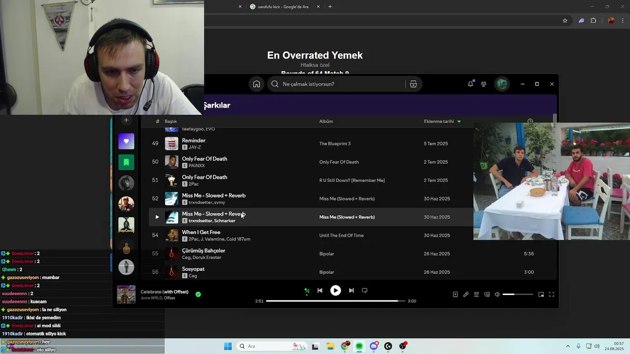Switch to 'uwufufu kick' Chrome tab
The width and height of the screenshot is (630, 354).
(x=283, y=7)
